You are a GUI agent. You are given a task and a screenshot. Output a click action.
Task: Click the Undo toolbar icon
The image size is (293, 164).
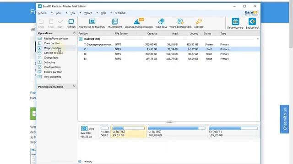[x=41, y=21]
